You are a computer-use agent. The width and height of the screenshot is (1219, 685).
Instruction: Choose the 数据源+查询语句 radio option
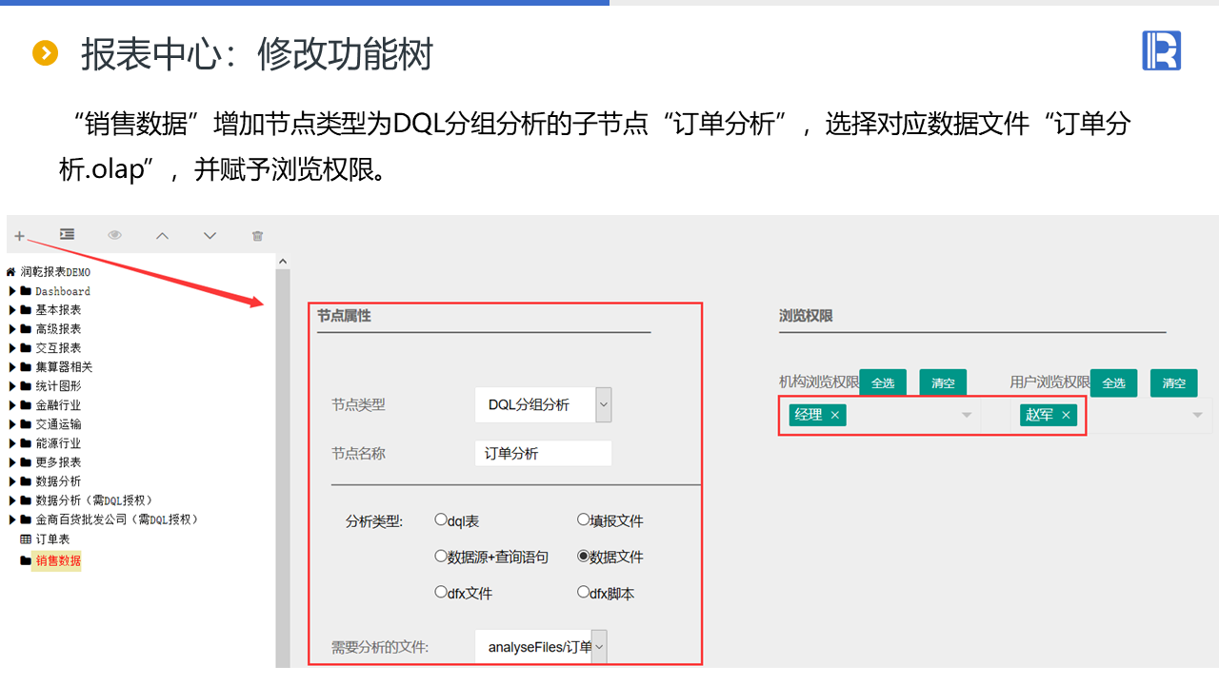pos(441,556)
